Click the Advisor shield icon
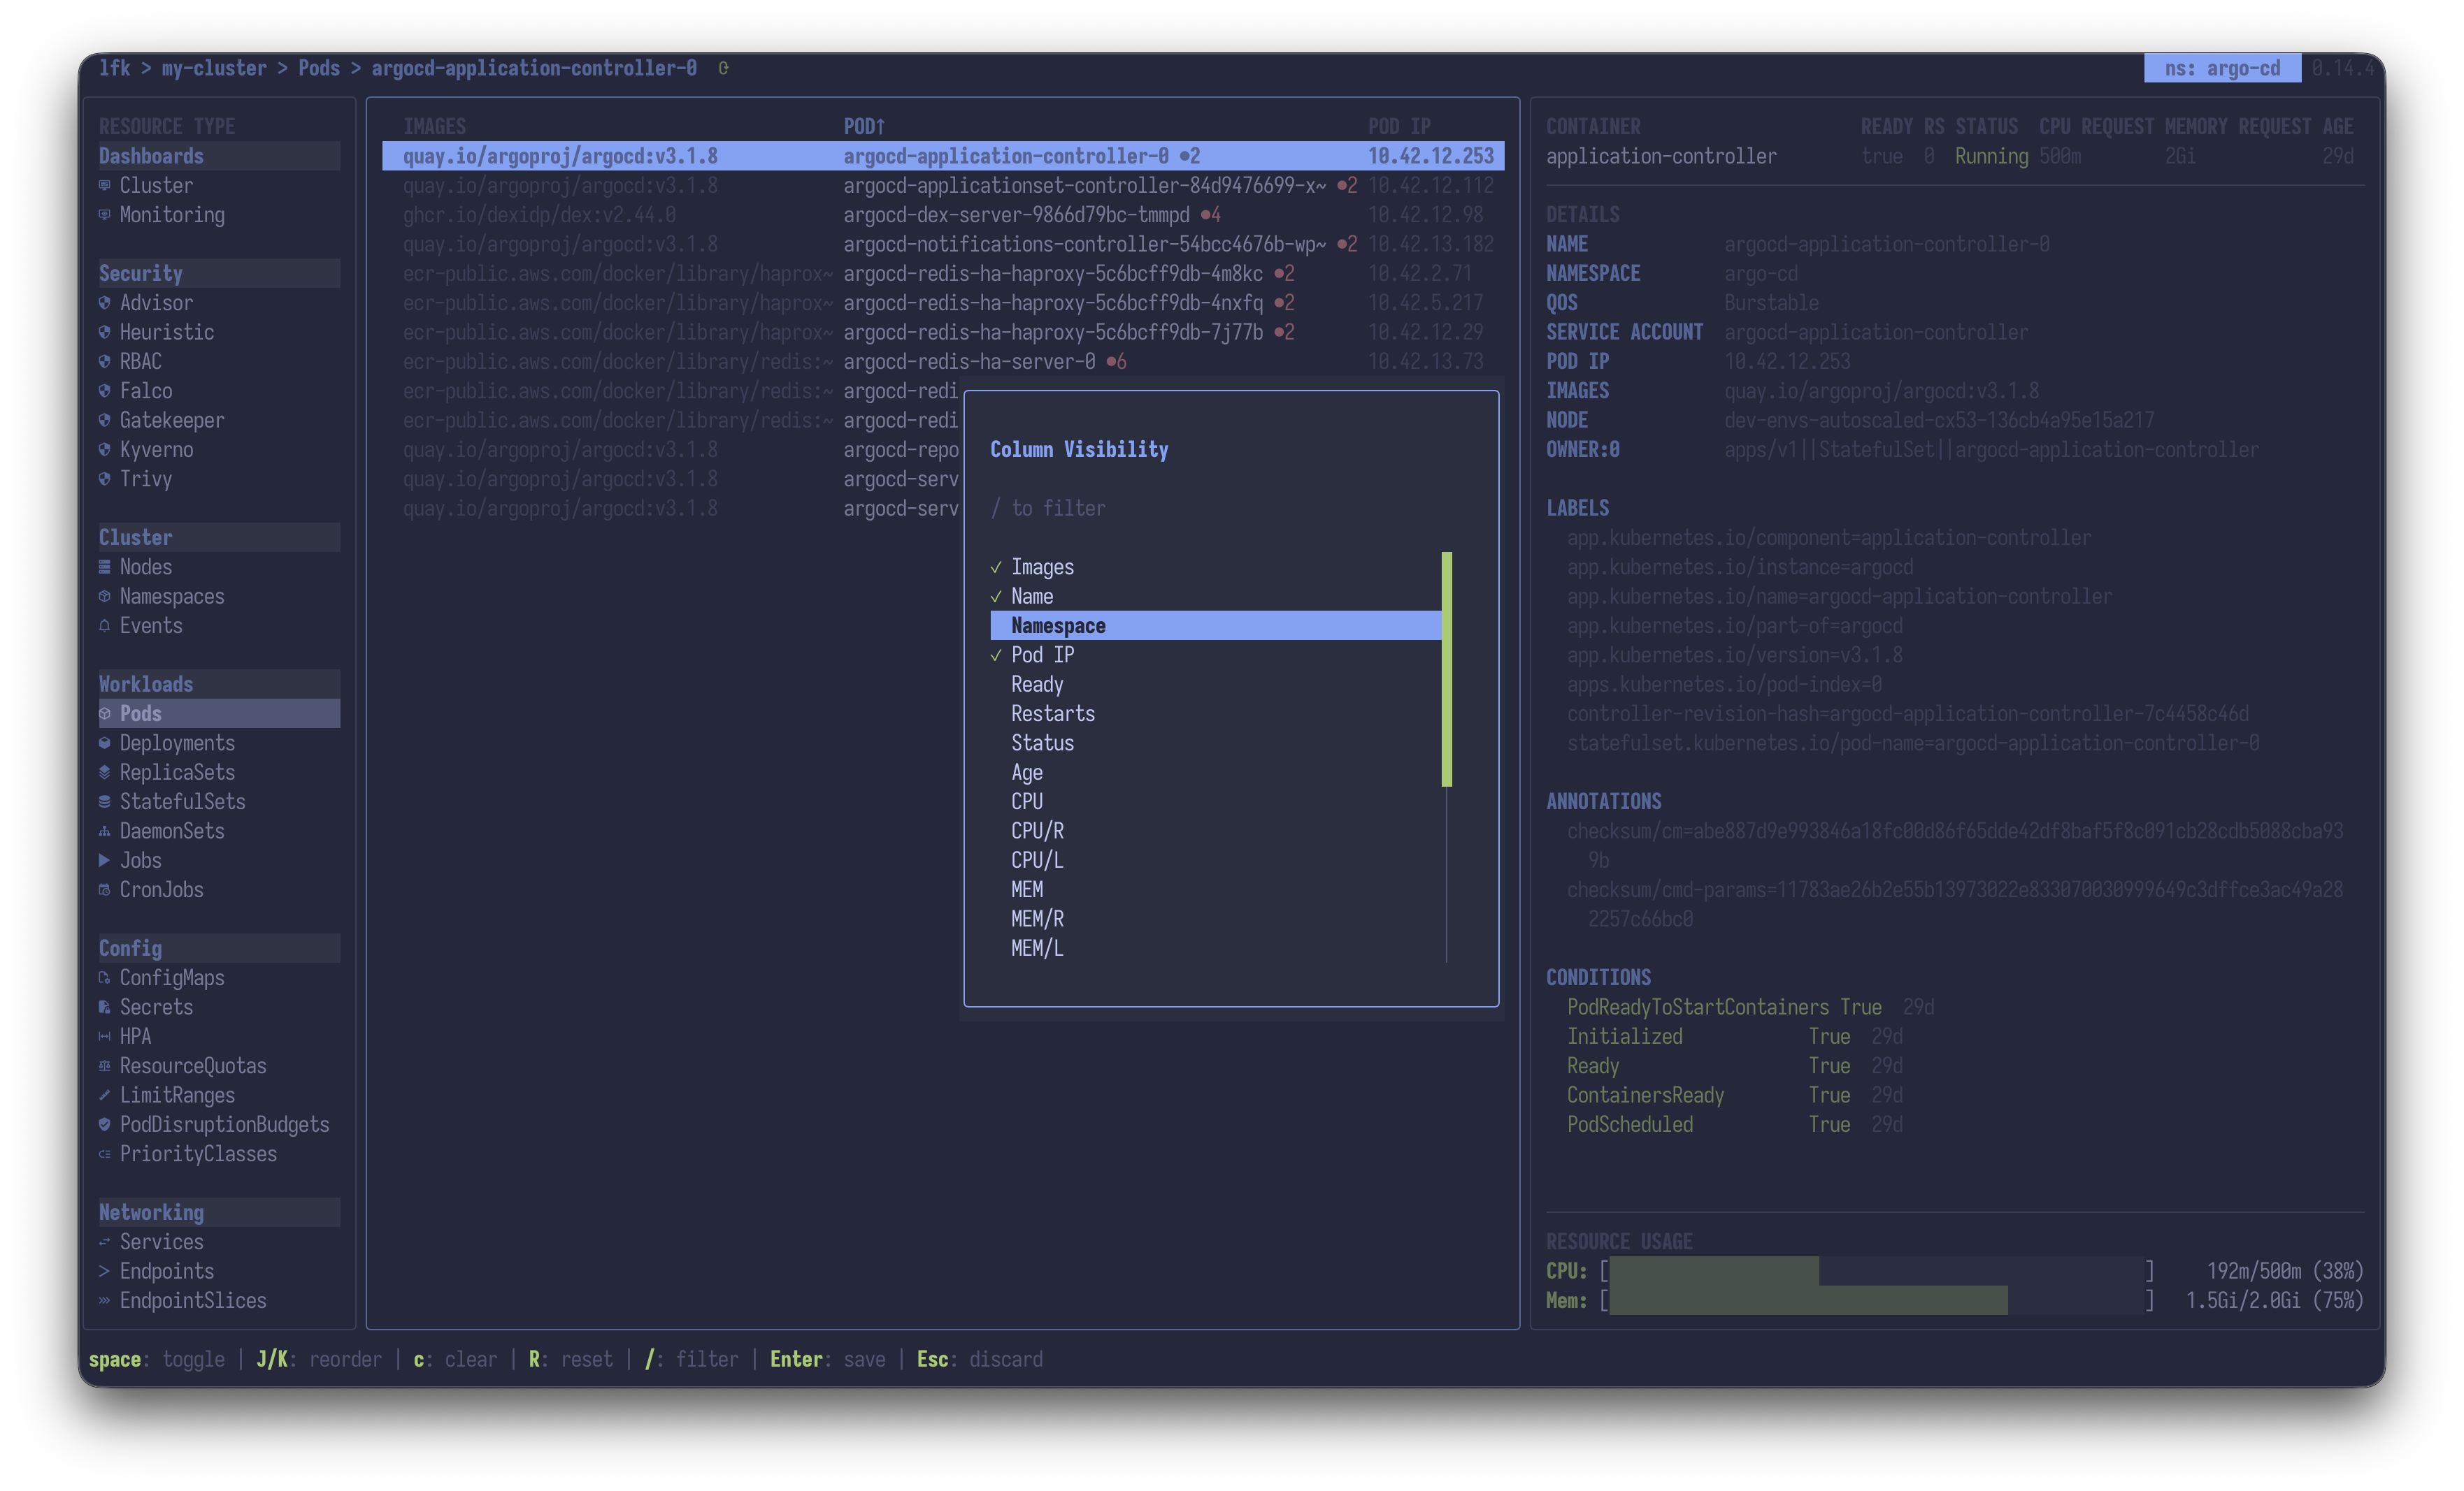The height and width of the screenshot is (1491, 2464). click(x=104, y=303)
